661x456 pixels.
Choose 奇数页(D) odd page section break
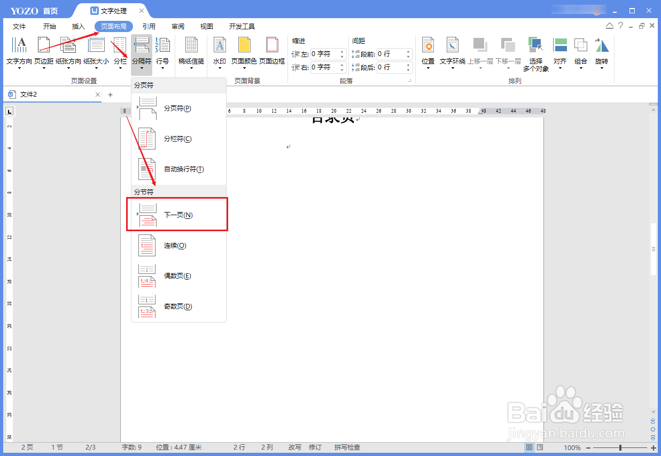pos(178,306)
